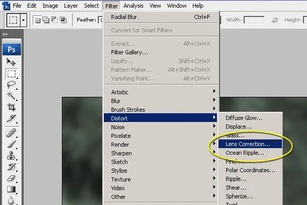This screenshot has width=307, height=205.
Task: Select the Brush tool
Action: click(x=11, y=144)
